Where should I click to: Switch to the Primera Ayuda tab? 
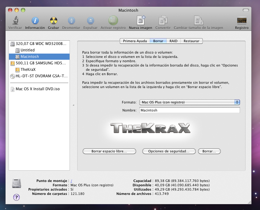tap(135, 41)
